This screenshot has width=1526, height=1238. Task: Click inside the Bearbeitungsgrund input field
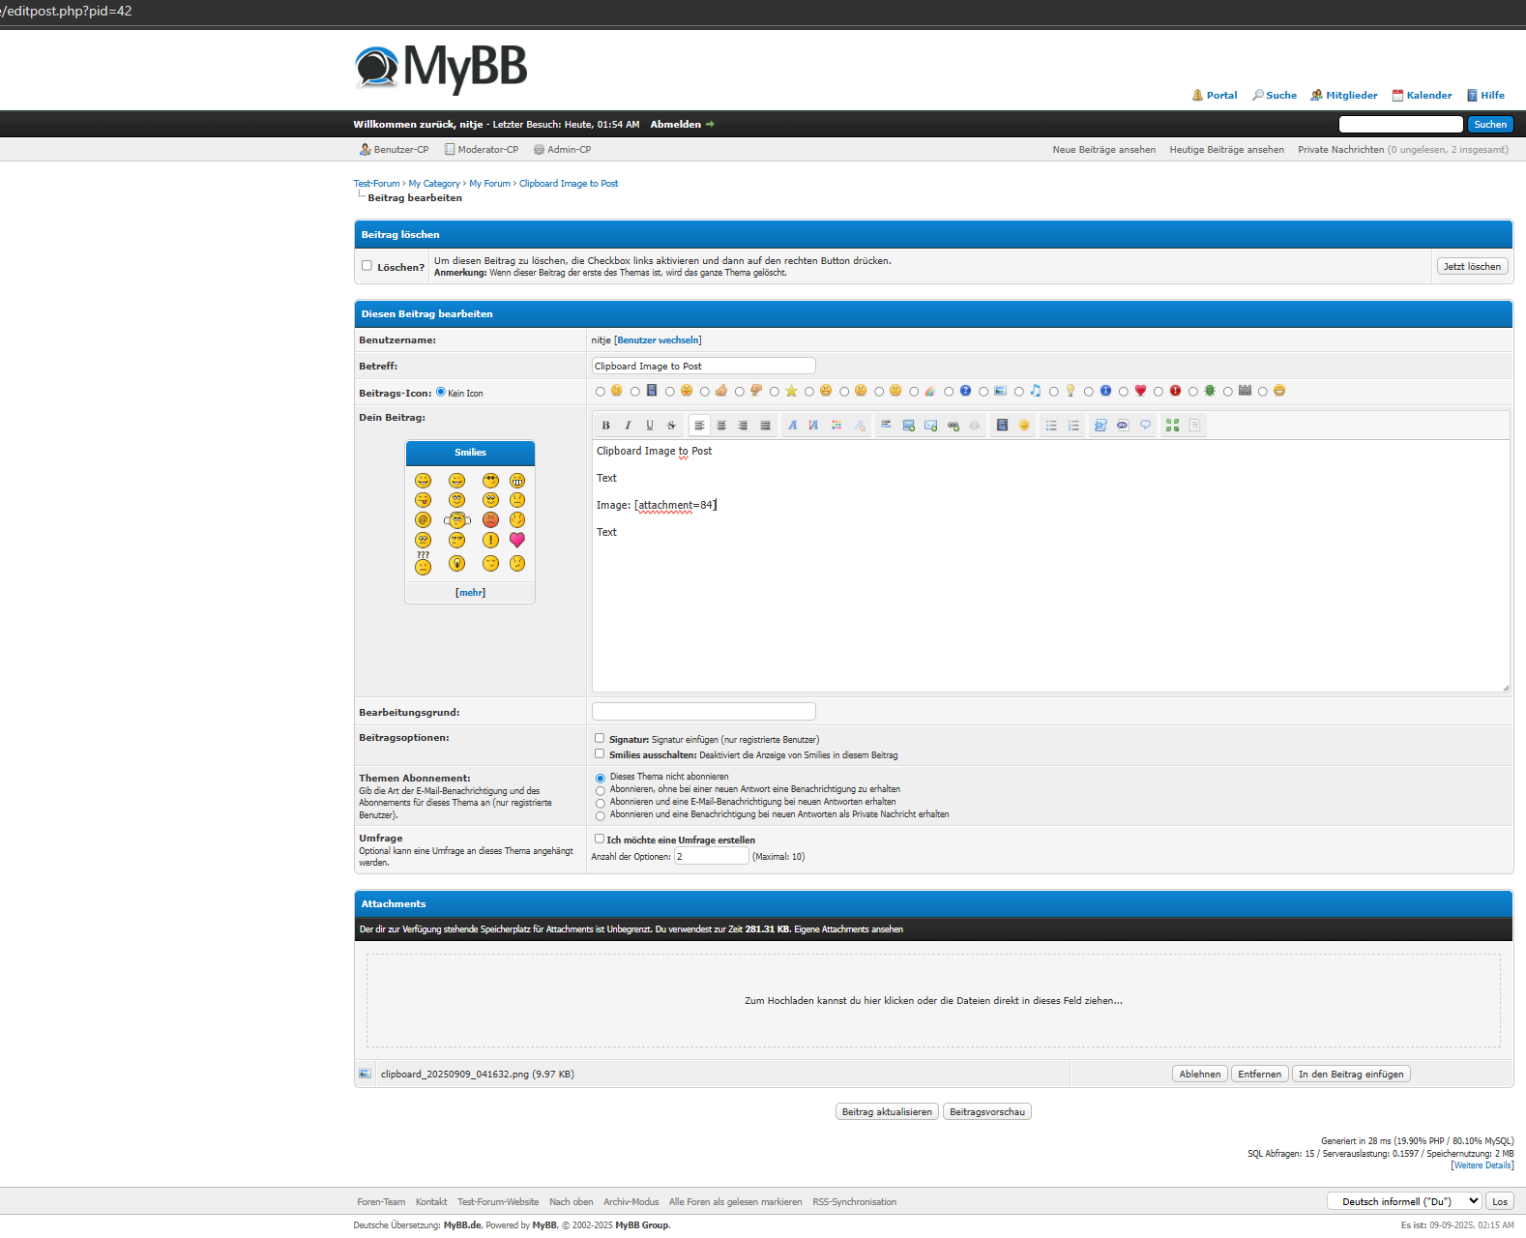pos(703,712)
